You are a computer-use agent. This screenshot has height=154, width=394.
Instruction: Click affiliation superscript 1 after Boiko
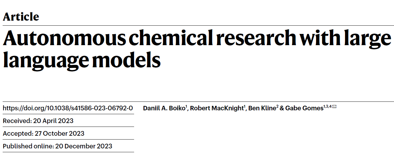186,107
